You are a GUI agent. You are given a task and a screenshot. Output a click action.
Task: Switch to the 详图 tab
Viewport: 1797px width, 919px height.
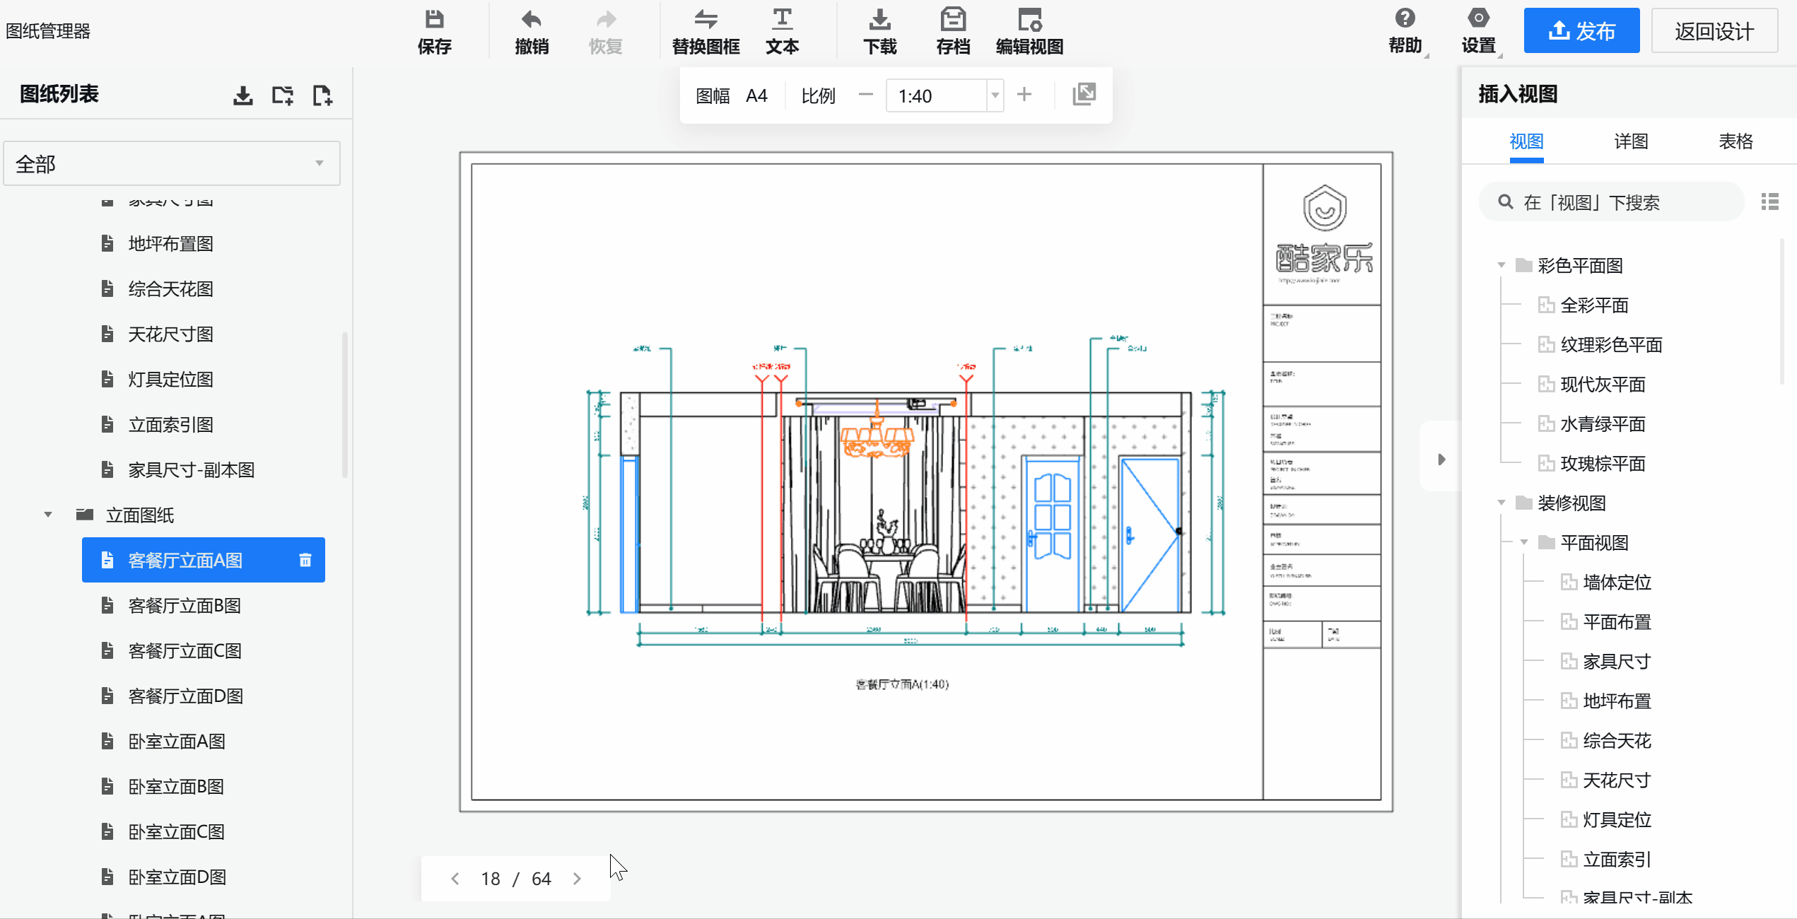(1631, 141)
